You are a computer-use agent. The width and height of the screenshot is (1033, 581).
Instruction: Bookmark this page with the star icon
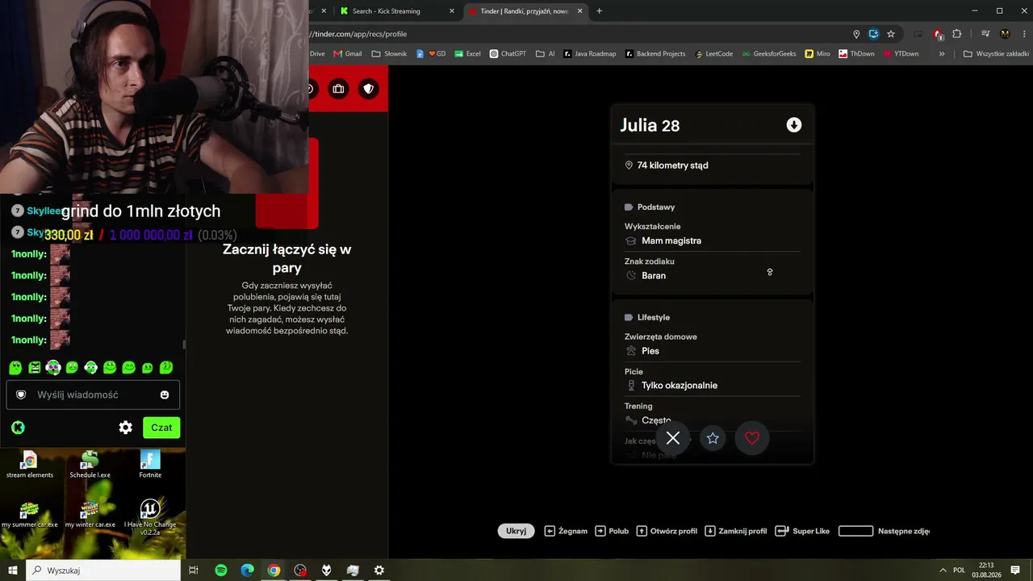pos(891,34)
